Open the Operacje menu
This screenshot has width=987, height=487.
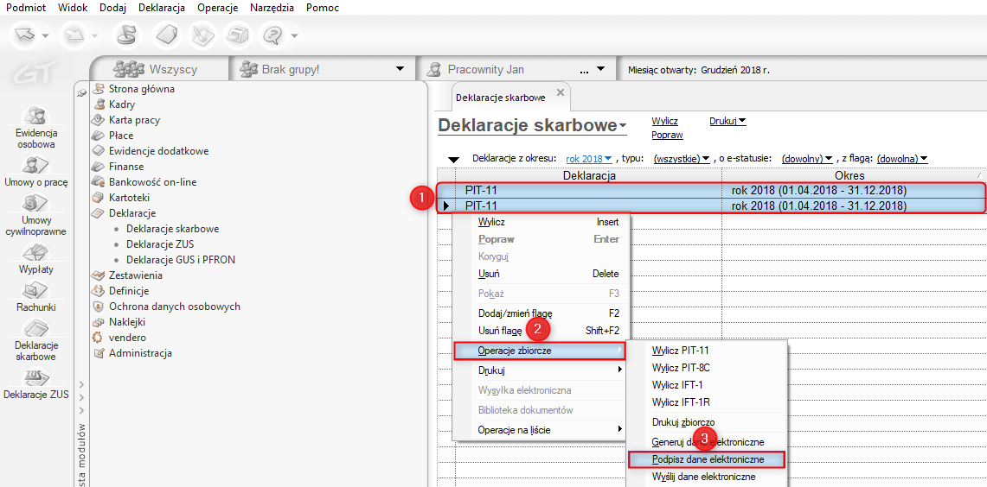coord(217,8)
